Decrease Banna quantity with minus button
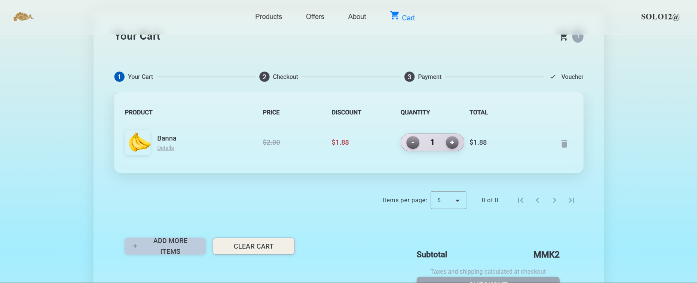697x283 pixels. (413, 142)
